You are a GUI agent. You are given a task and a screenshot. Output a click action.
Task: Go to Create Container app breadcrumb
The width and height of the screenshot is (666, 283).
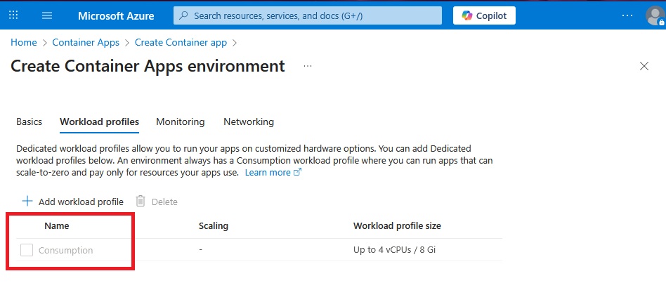pos(181,42)
